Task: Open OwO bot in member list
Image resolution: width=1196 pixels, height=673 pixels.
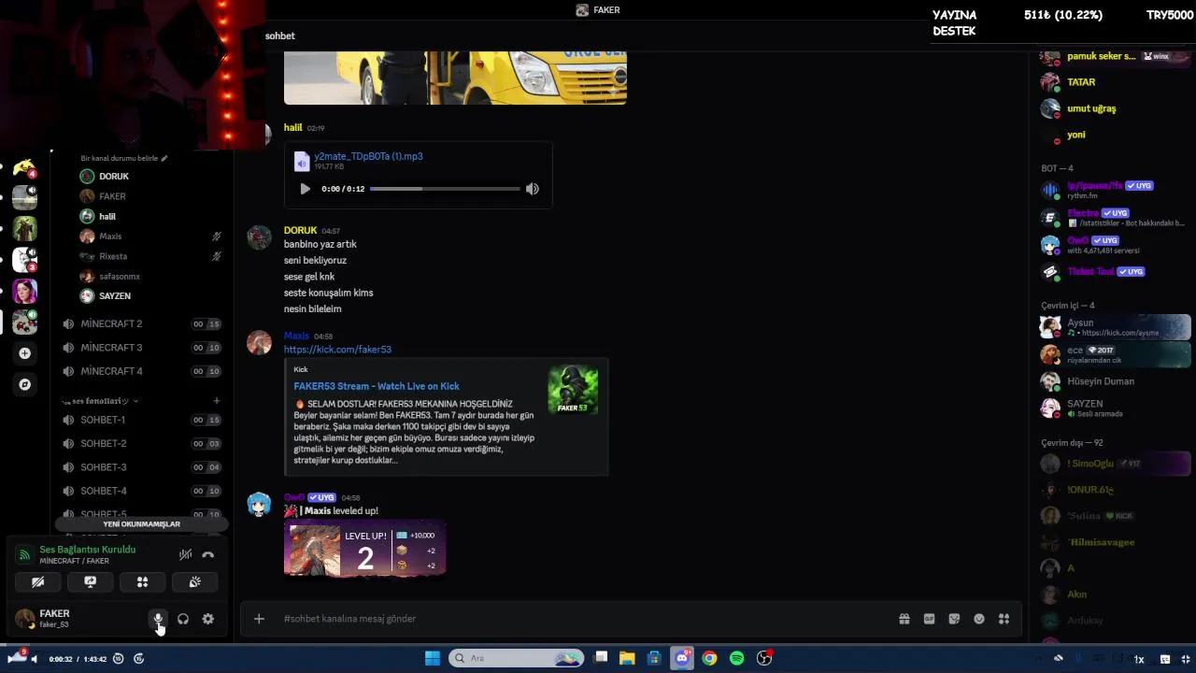Action: click(1115, 245)
